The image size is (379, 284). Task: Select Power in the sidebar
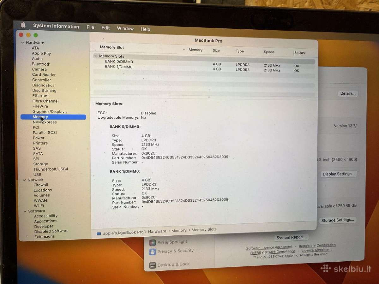pos(39,138)
